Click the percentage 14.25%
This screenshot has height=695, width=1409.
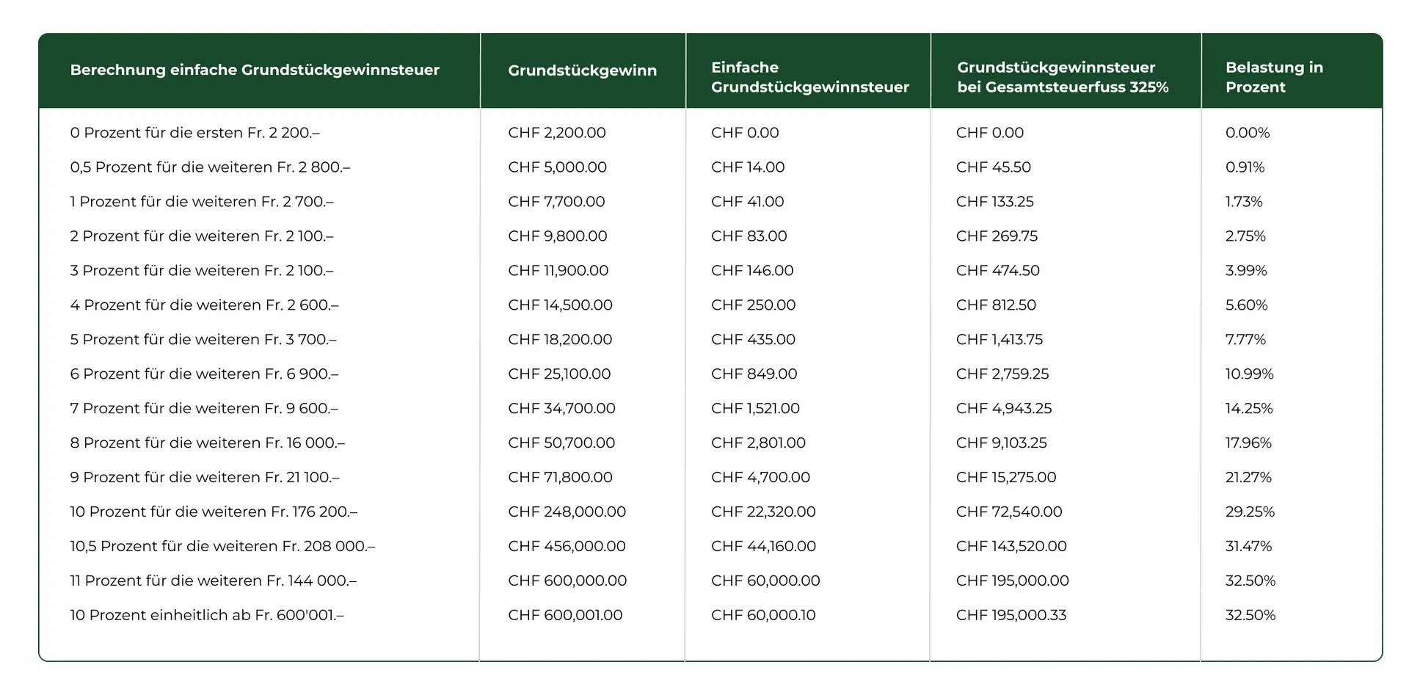(1249, 409)
